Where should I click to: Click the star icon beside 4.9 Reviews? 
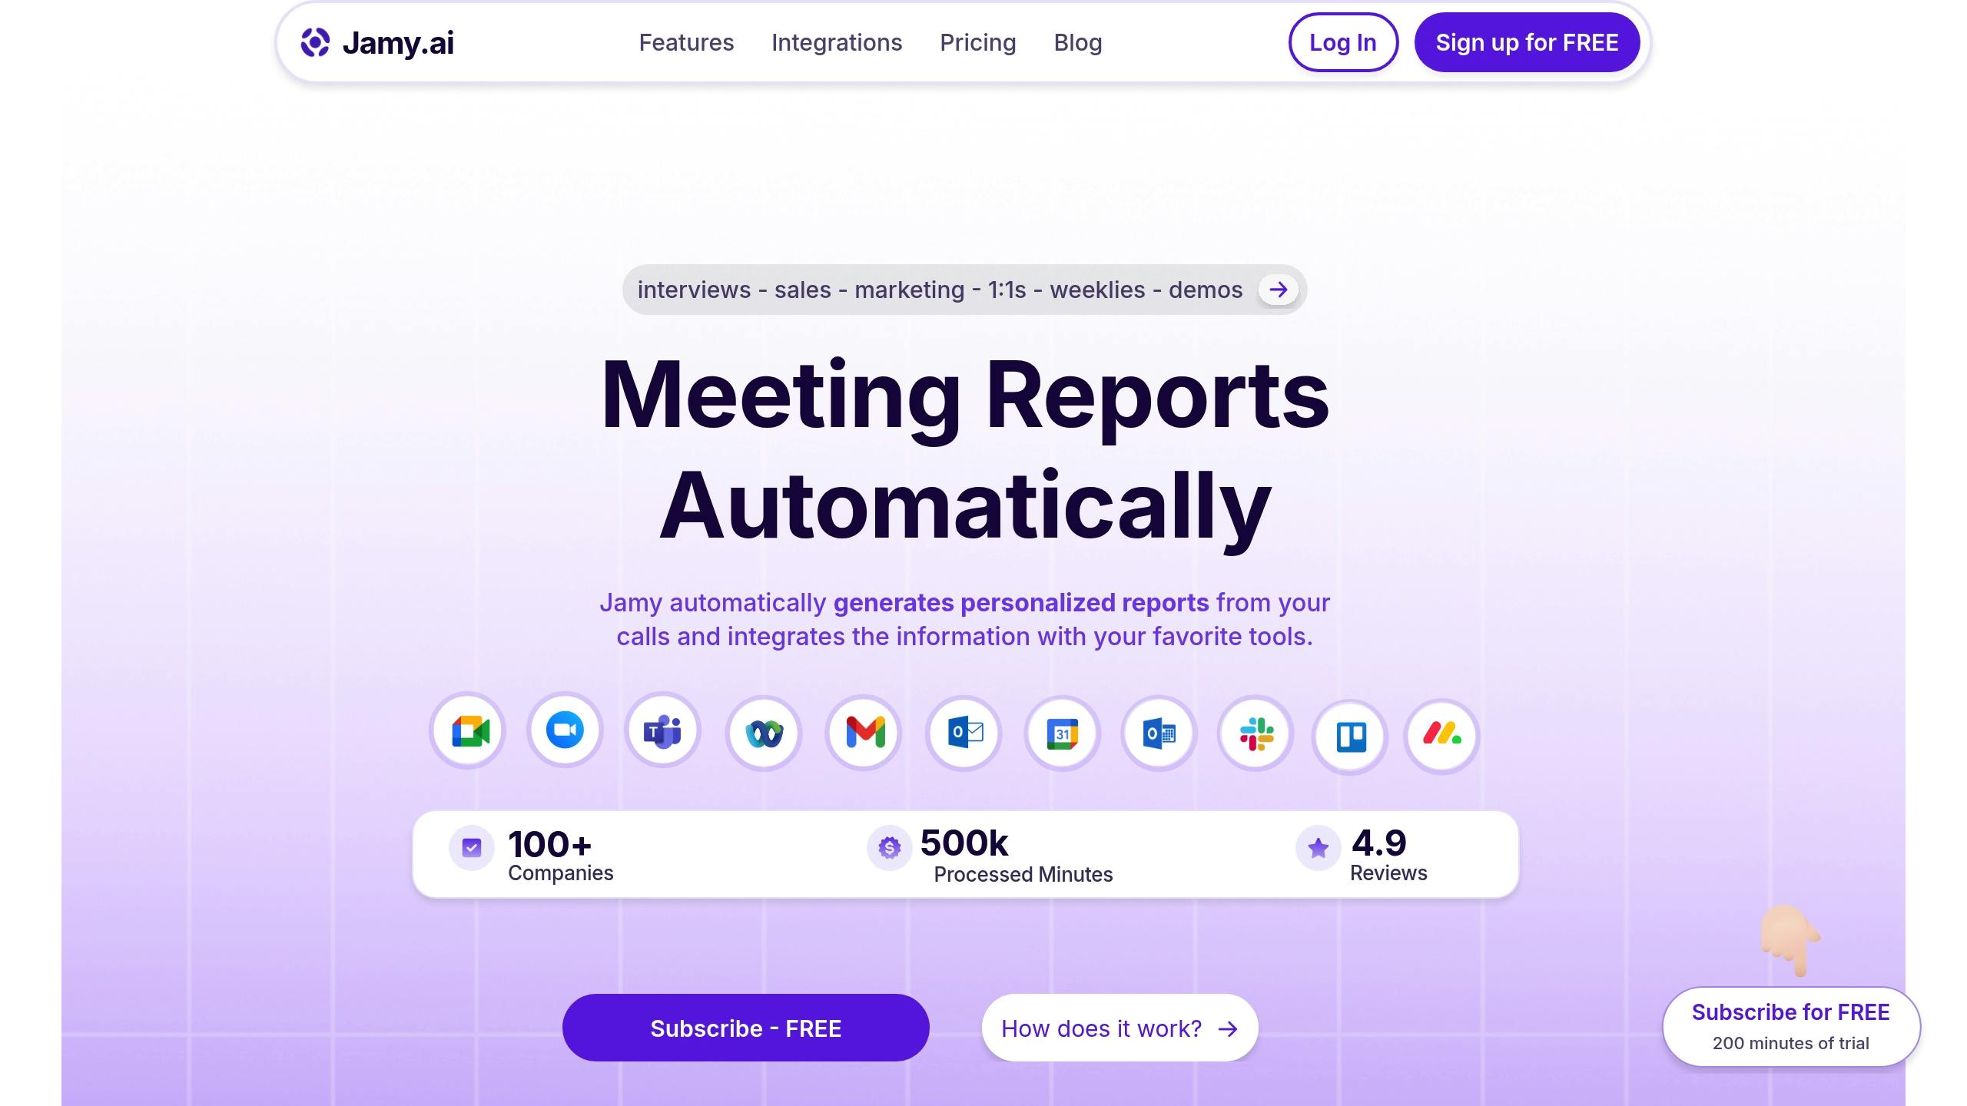[1319, 848]
